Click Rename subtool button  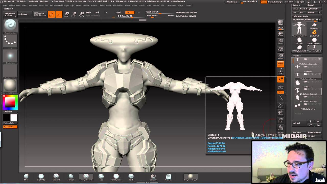tap(299, 132)
